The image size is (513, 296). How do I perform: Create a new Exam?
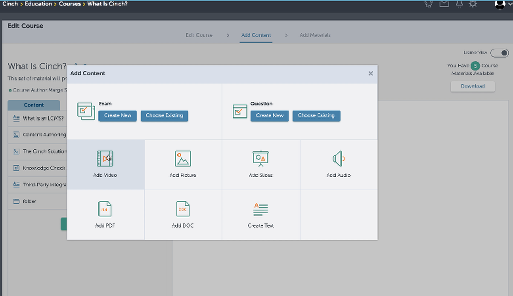coord(118,116)
